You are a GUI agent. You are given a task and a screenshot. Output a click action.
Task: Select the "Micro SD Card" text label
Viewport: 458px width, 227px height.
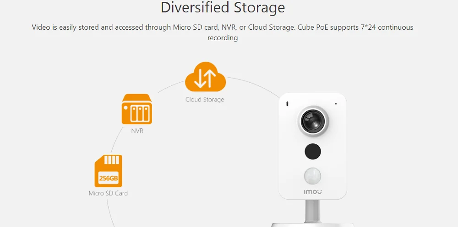108,193
